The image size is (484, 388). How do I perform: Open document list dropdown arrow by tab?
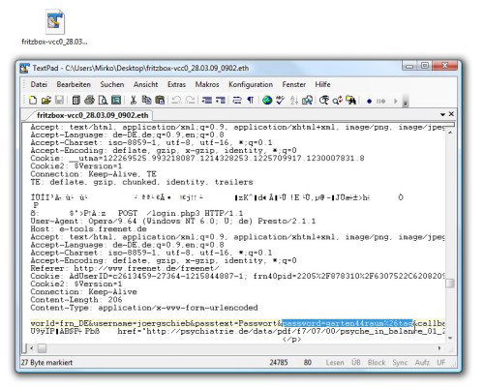tap(442, 114)
